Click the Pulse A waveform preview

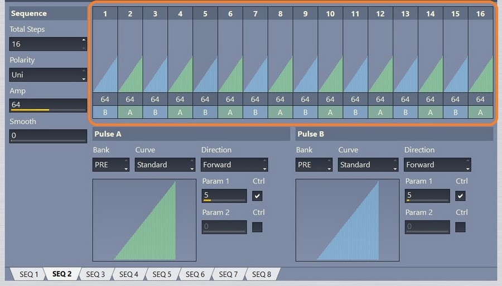[144, 220]
